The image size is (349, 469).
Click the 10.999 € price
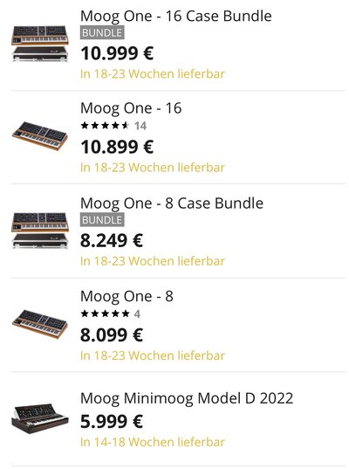(117, 53)
